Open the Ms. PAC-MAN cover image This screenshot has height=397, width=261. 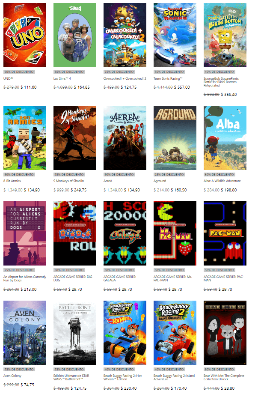point(175,233)
